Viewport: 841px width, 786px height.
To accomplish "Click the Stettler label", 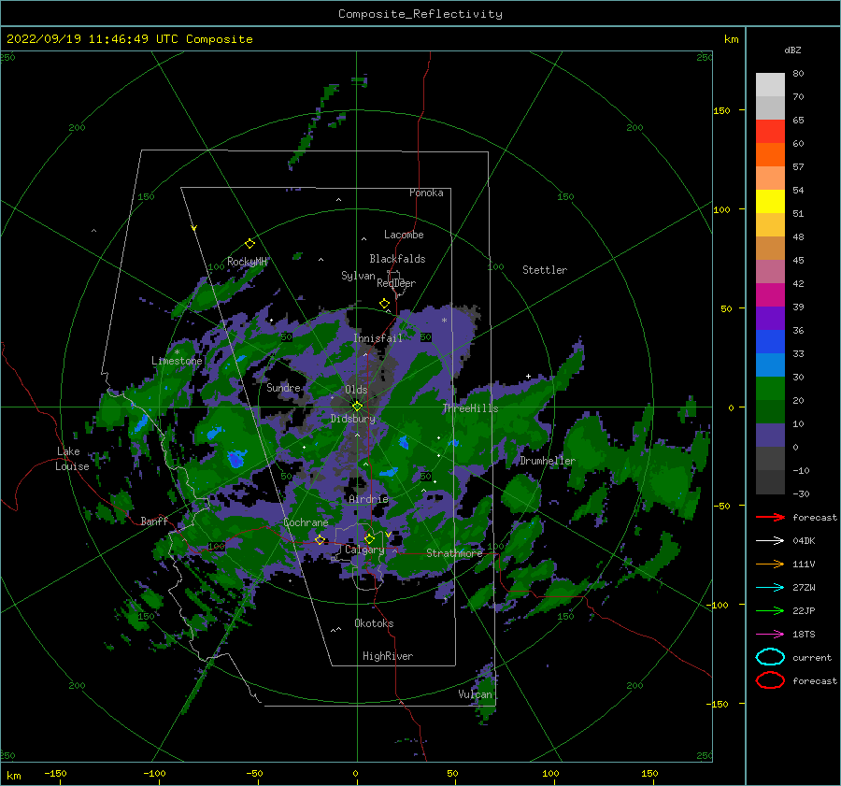I will click(545, 270).
